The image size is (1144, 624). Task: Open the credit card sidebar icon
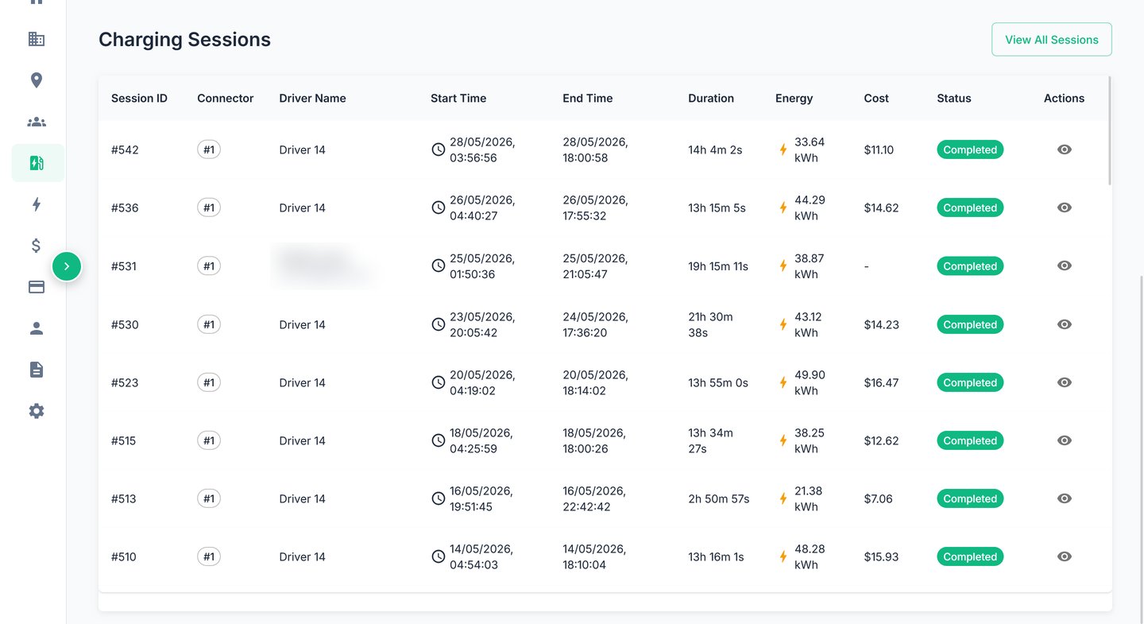click(x=37, y=287)
